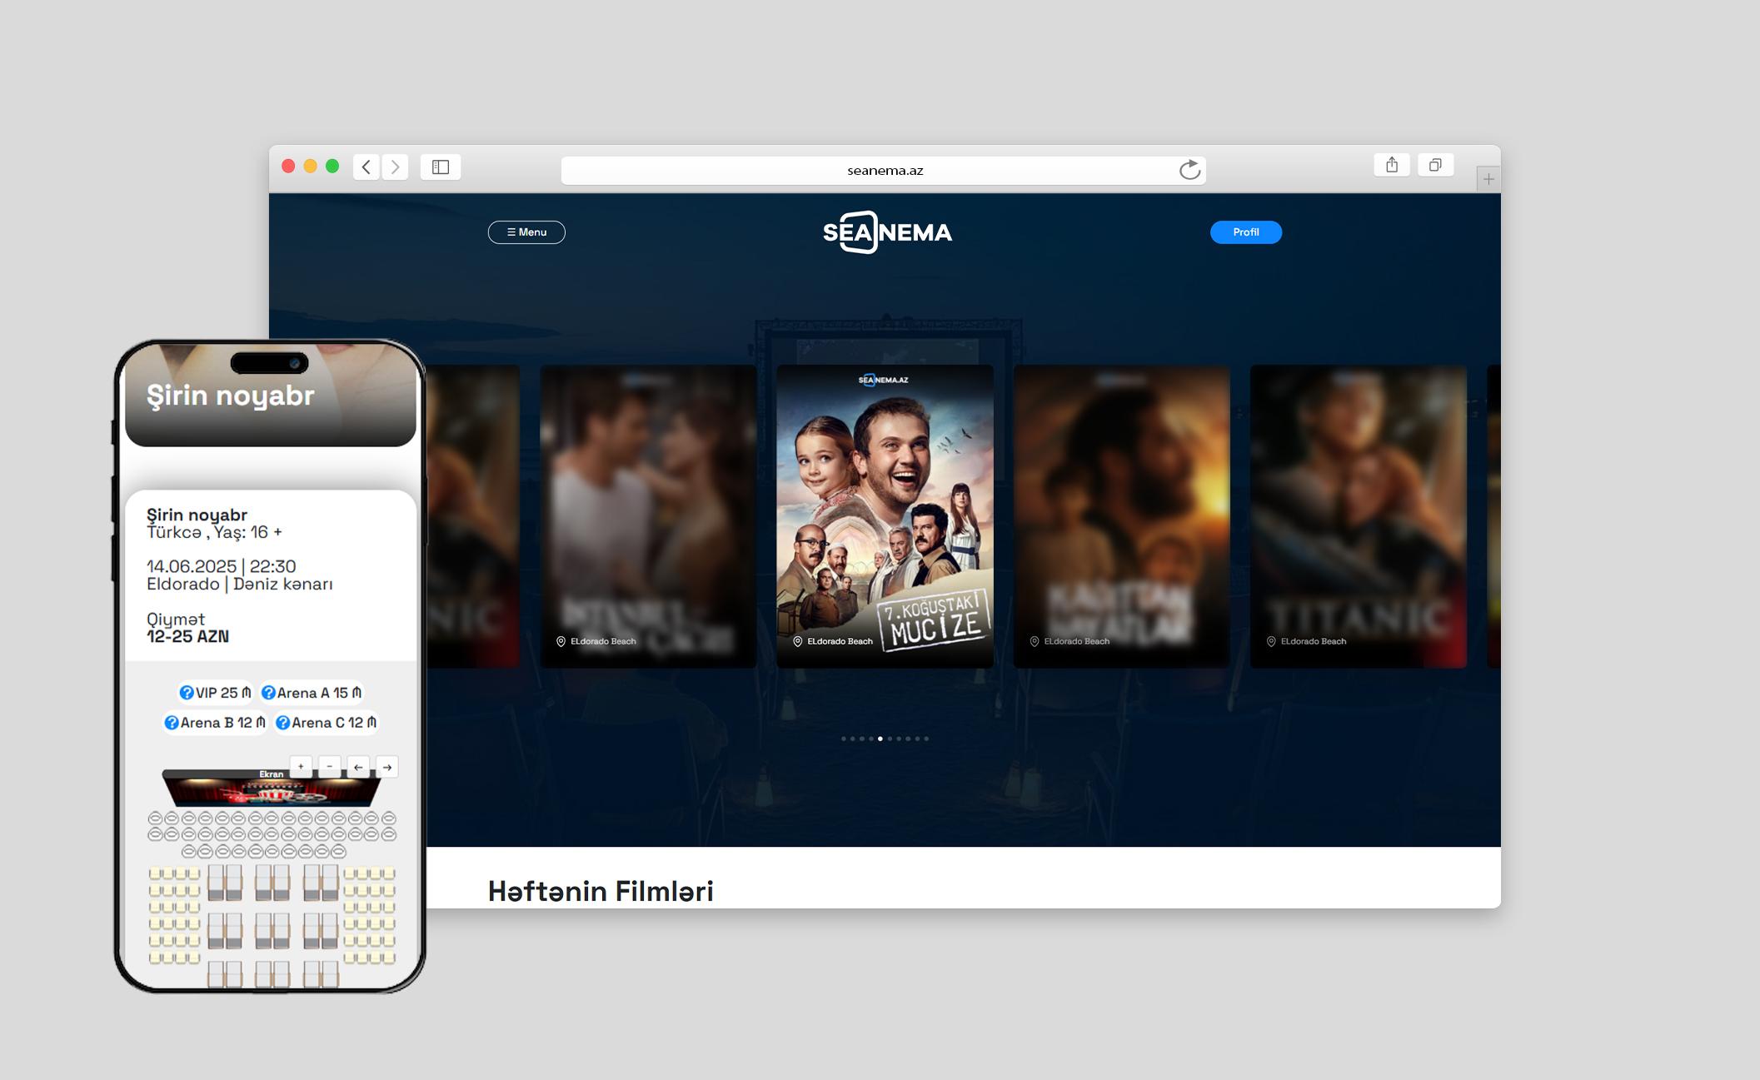1760x1080 pixels.
Task: Select the blurred poster right of center
Action: 1121,516
